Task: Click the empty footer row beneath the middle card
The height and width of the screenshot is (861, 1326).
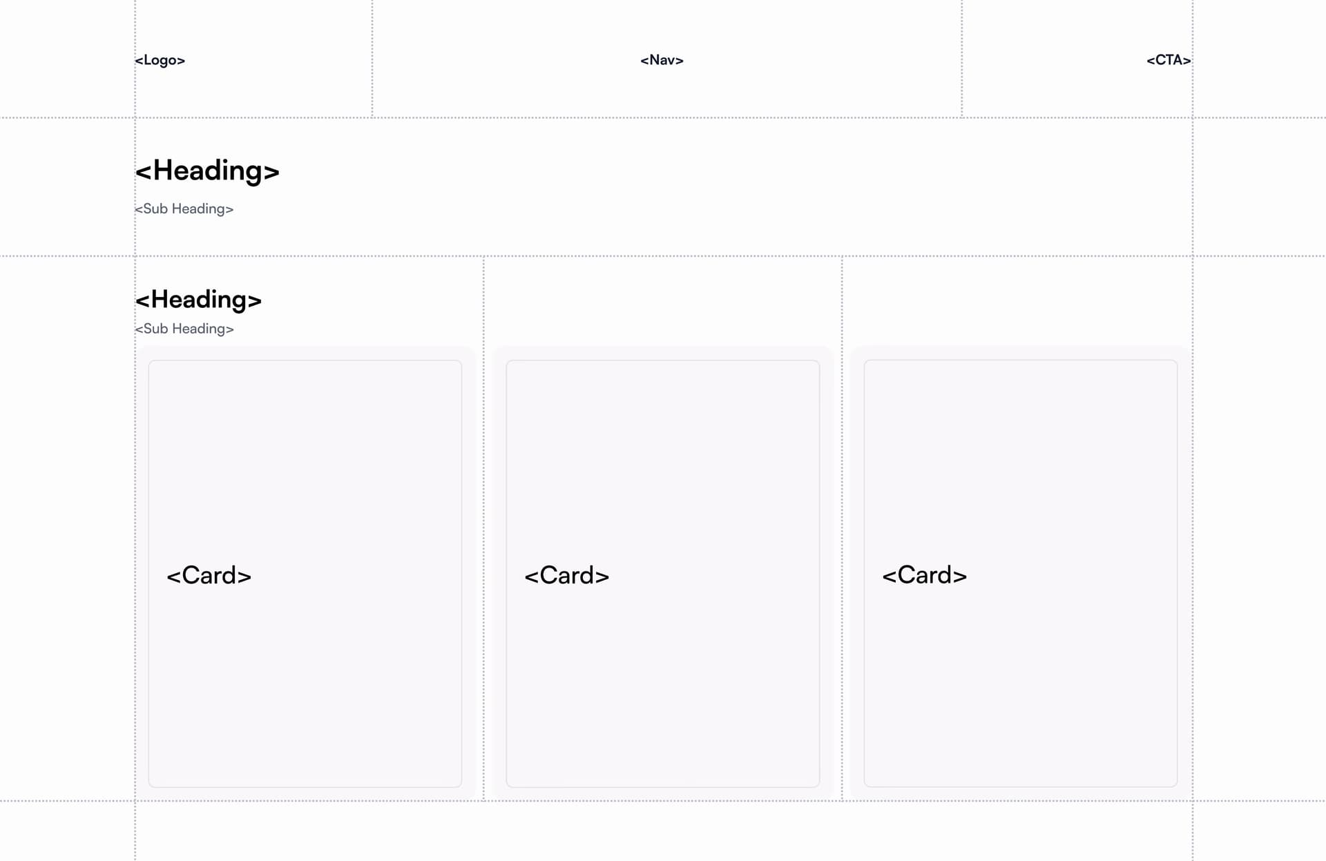Action: coord(664,831)
